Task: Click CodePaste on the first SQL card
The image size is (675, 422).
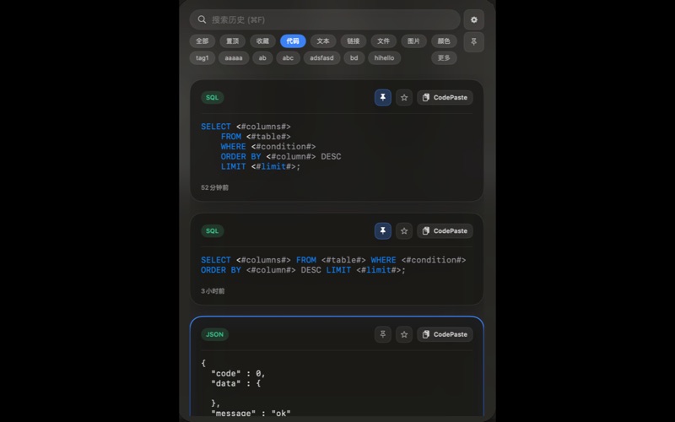Action: point(445,98)
